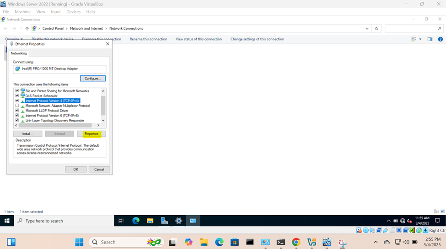The image size is (446, 249).
Task: Open VirtualBox Devices menu
Action: coord(73,12)
